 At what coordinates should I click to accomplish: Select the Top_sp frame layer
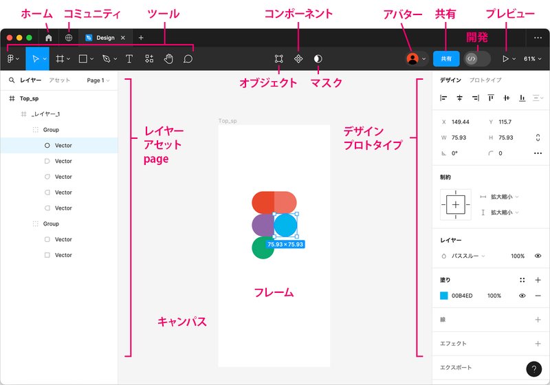coord(59,98)
